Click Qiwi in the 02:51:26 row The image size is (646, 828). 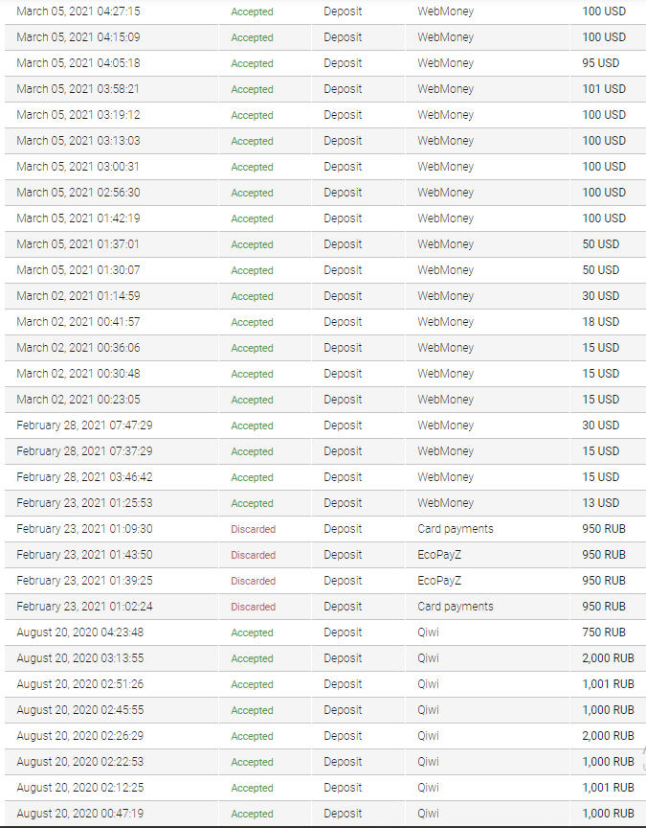pos(428,684)
